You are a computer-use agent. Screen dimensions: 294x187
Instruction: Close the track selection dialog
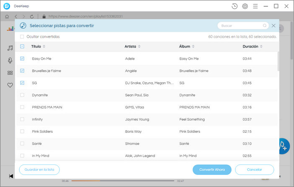pos(273,25)
